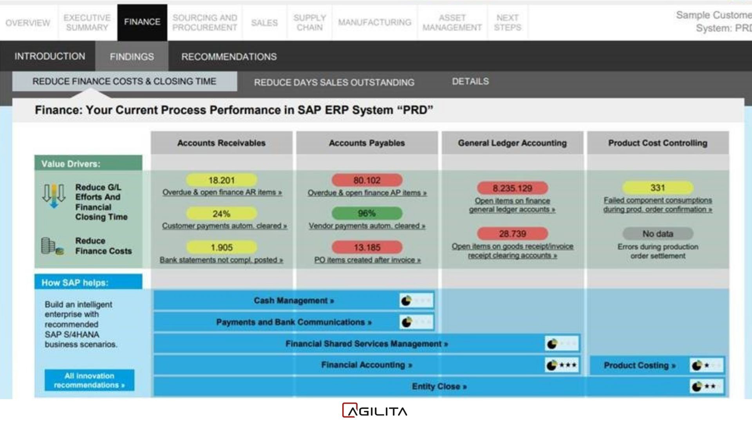Open Vendor payments autom. cleared link
Image resolution: width=752 pixels, height=423 pixels.
pyautogui.click(x=367, y=226)
